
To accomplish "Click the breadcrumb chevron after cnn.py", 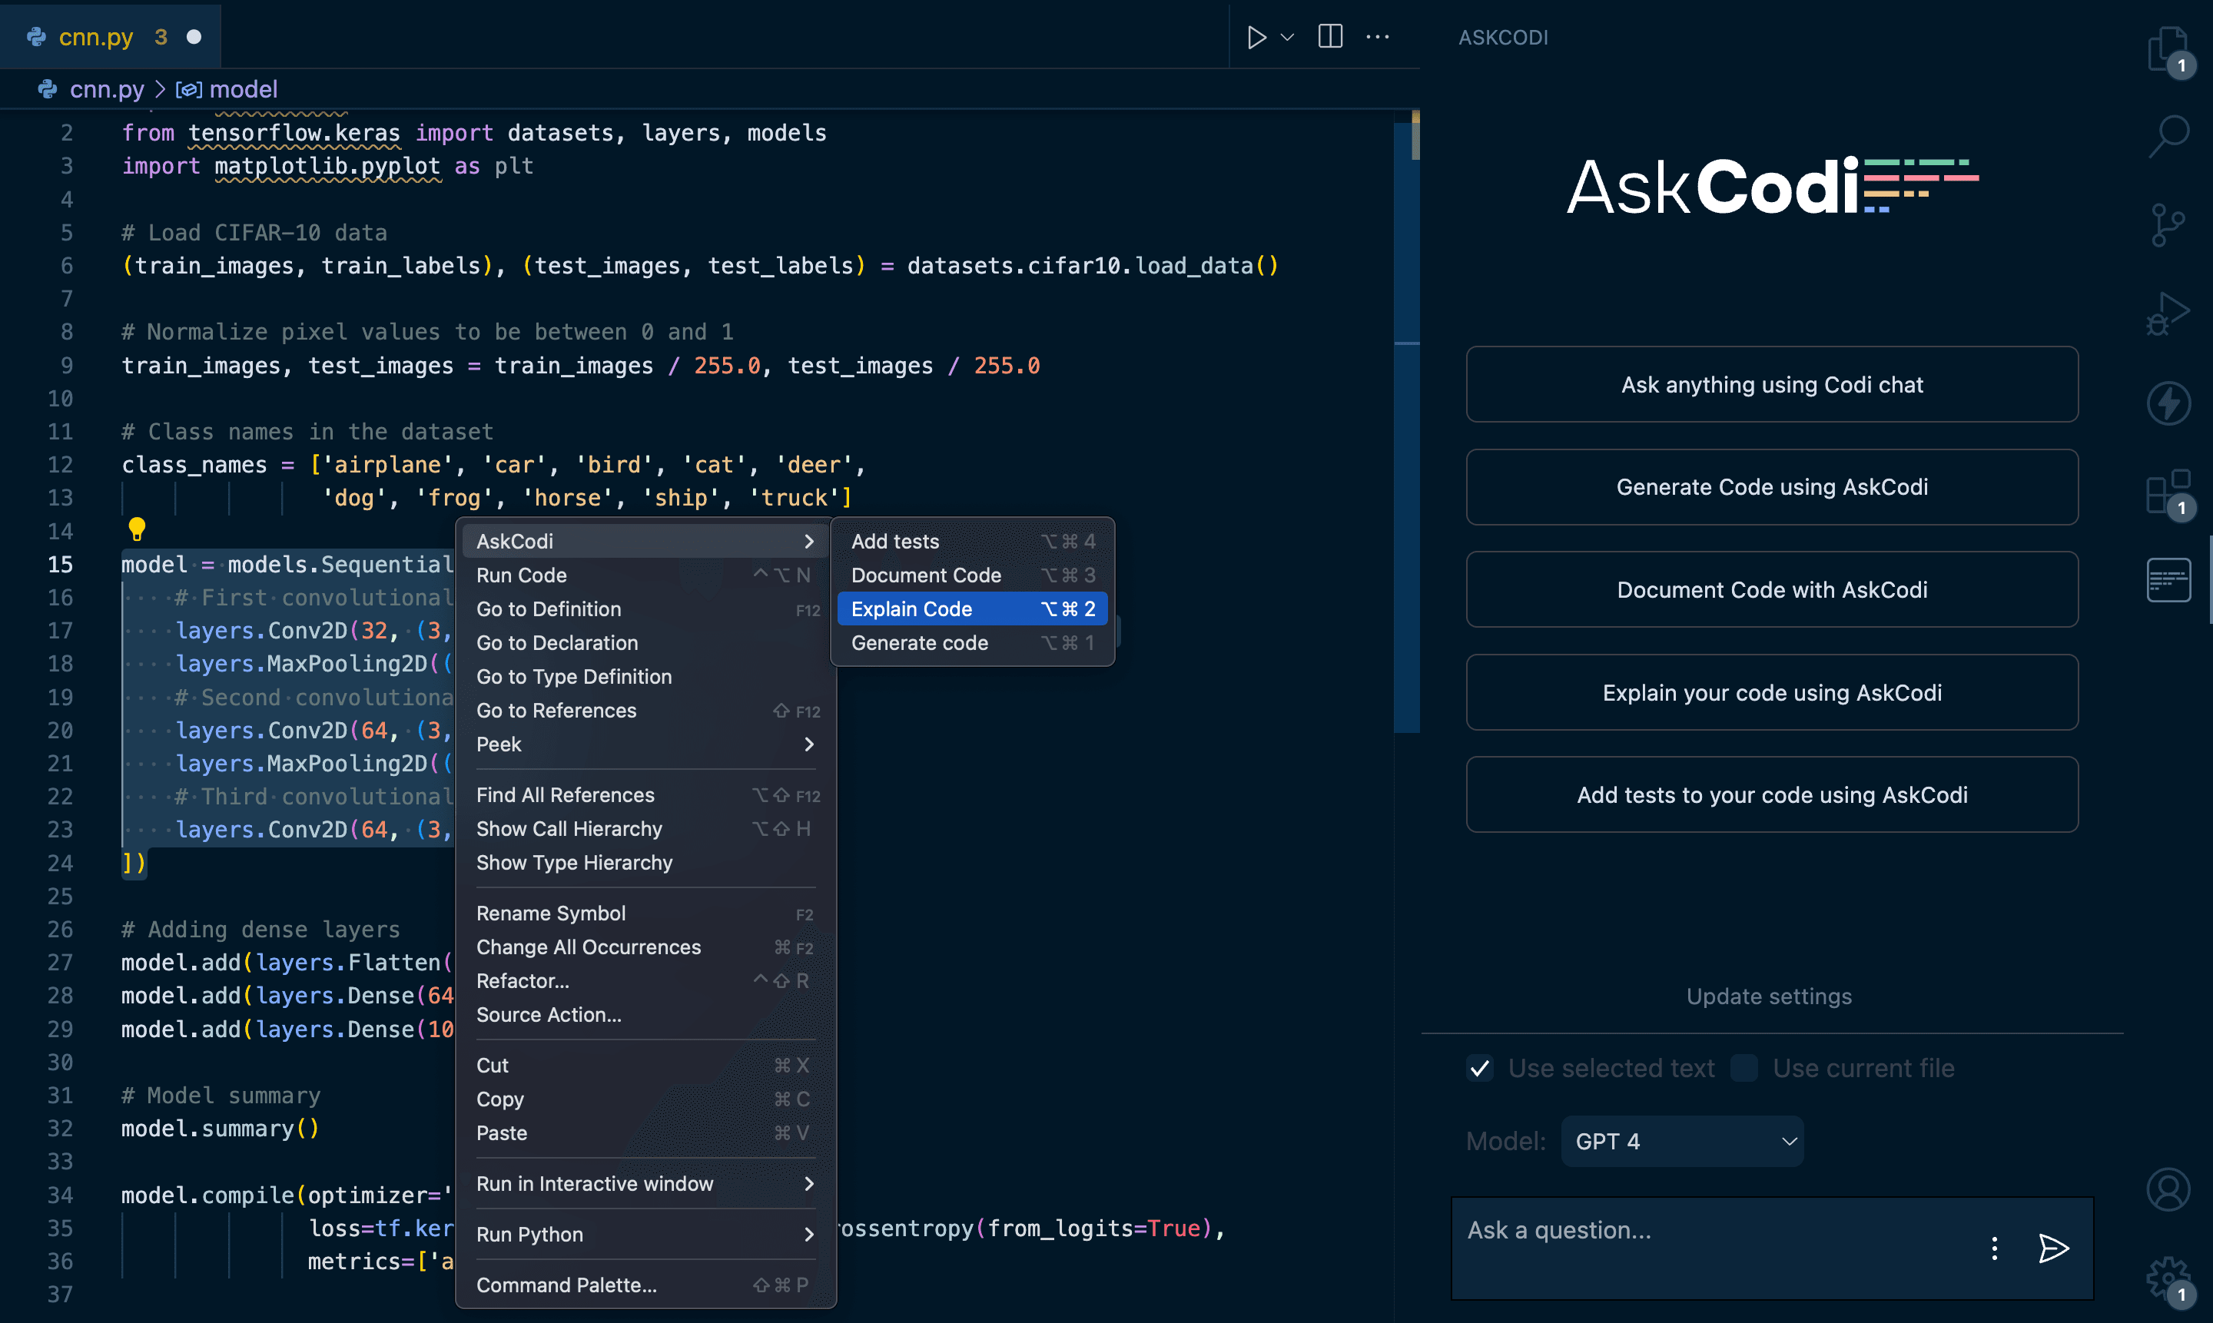I will [161, 89].
